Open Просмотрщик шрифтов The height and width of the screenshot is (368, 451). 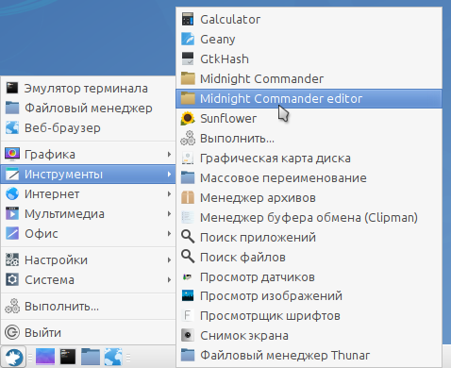(309, 315)
